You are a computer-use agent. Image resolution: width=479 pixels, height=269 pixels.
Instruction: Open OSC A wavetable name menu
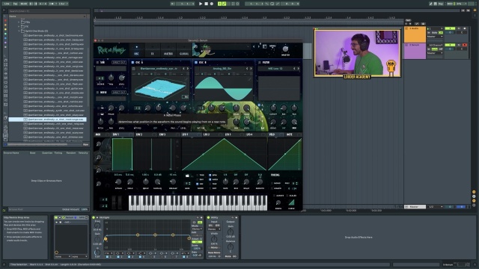click(159, 69)
